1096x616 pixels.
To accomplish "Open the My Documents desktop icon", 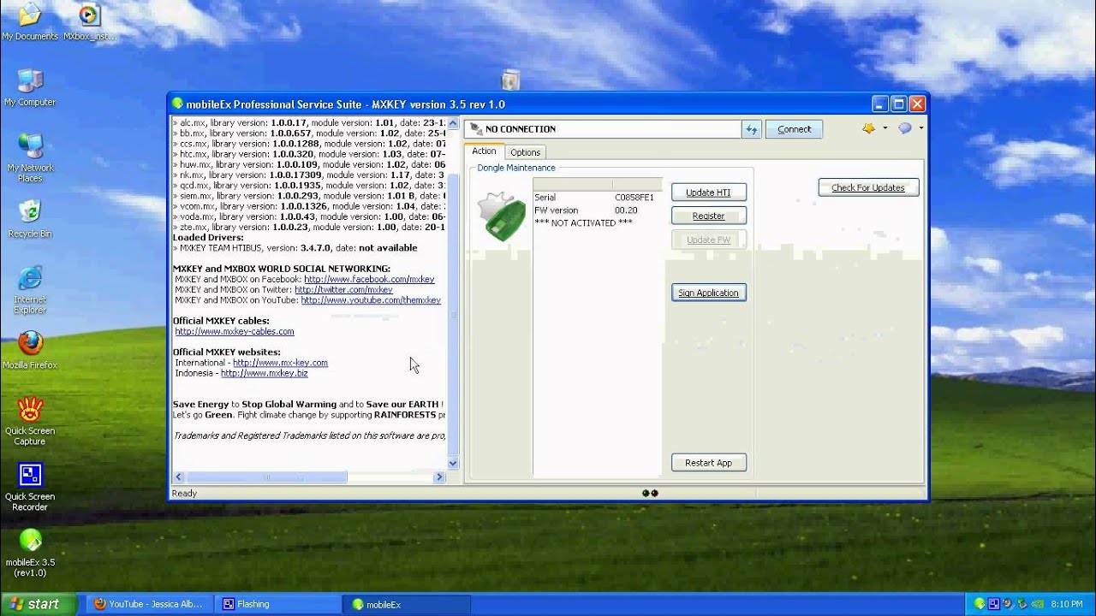I will [x=30, y=21].
